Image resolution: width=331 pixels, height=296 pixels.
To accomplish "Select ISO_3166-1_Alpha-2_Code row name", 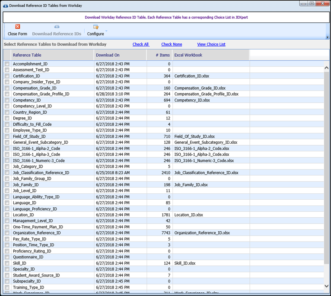I will pyautogui.click(x=36, y=149).
